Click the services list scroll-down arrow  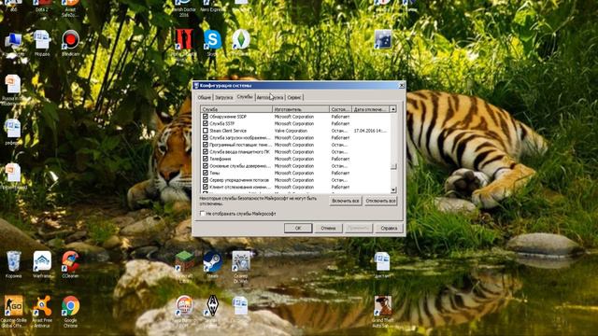point(393,189)
